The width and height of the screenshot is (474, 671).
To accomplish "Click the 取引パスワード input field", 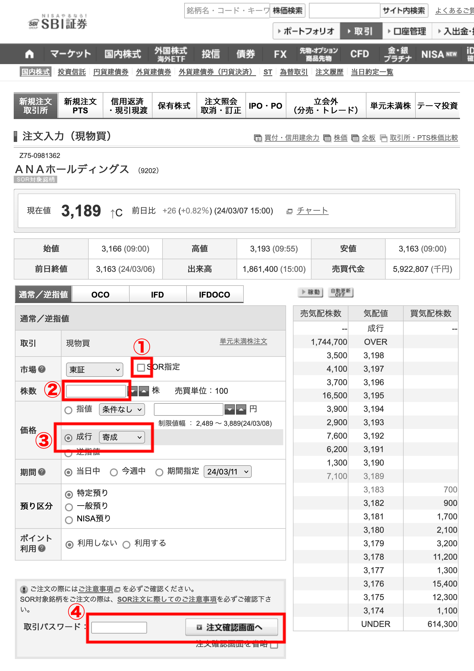I will click(x=119, y=627).
